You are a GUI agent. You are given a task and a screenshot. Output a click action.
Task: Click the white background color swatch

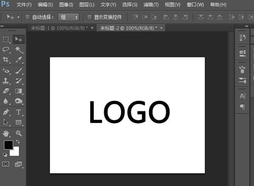[16, 152]
